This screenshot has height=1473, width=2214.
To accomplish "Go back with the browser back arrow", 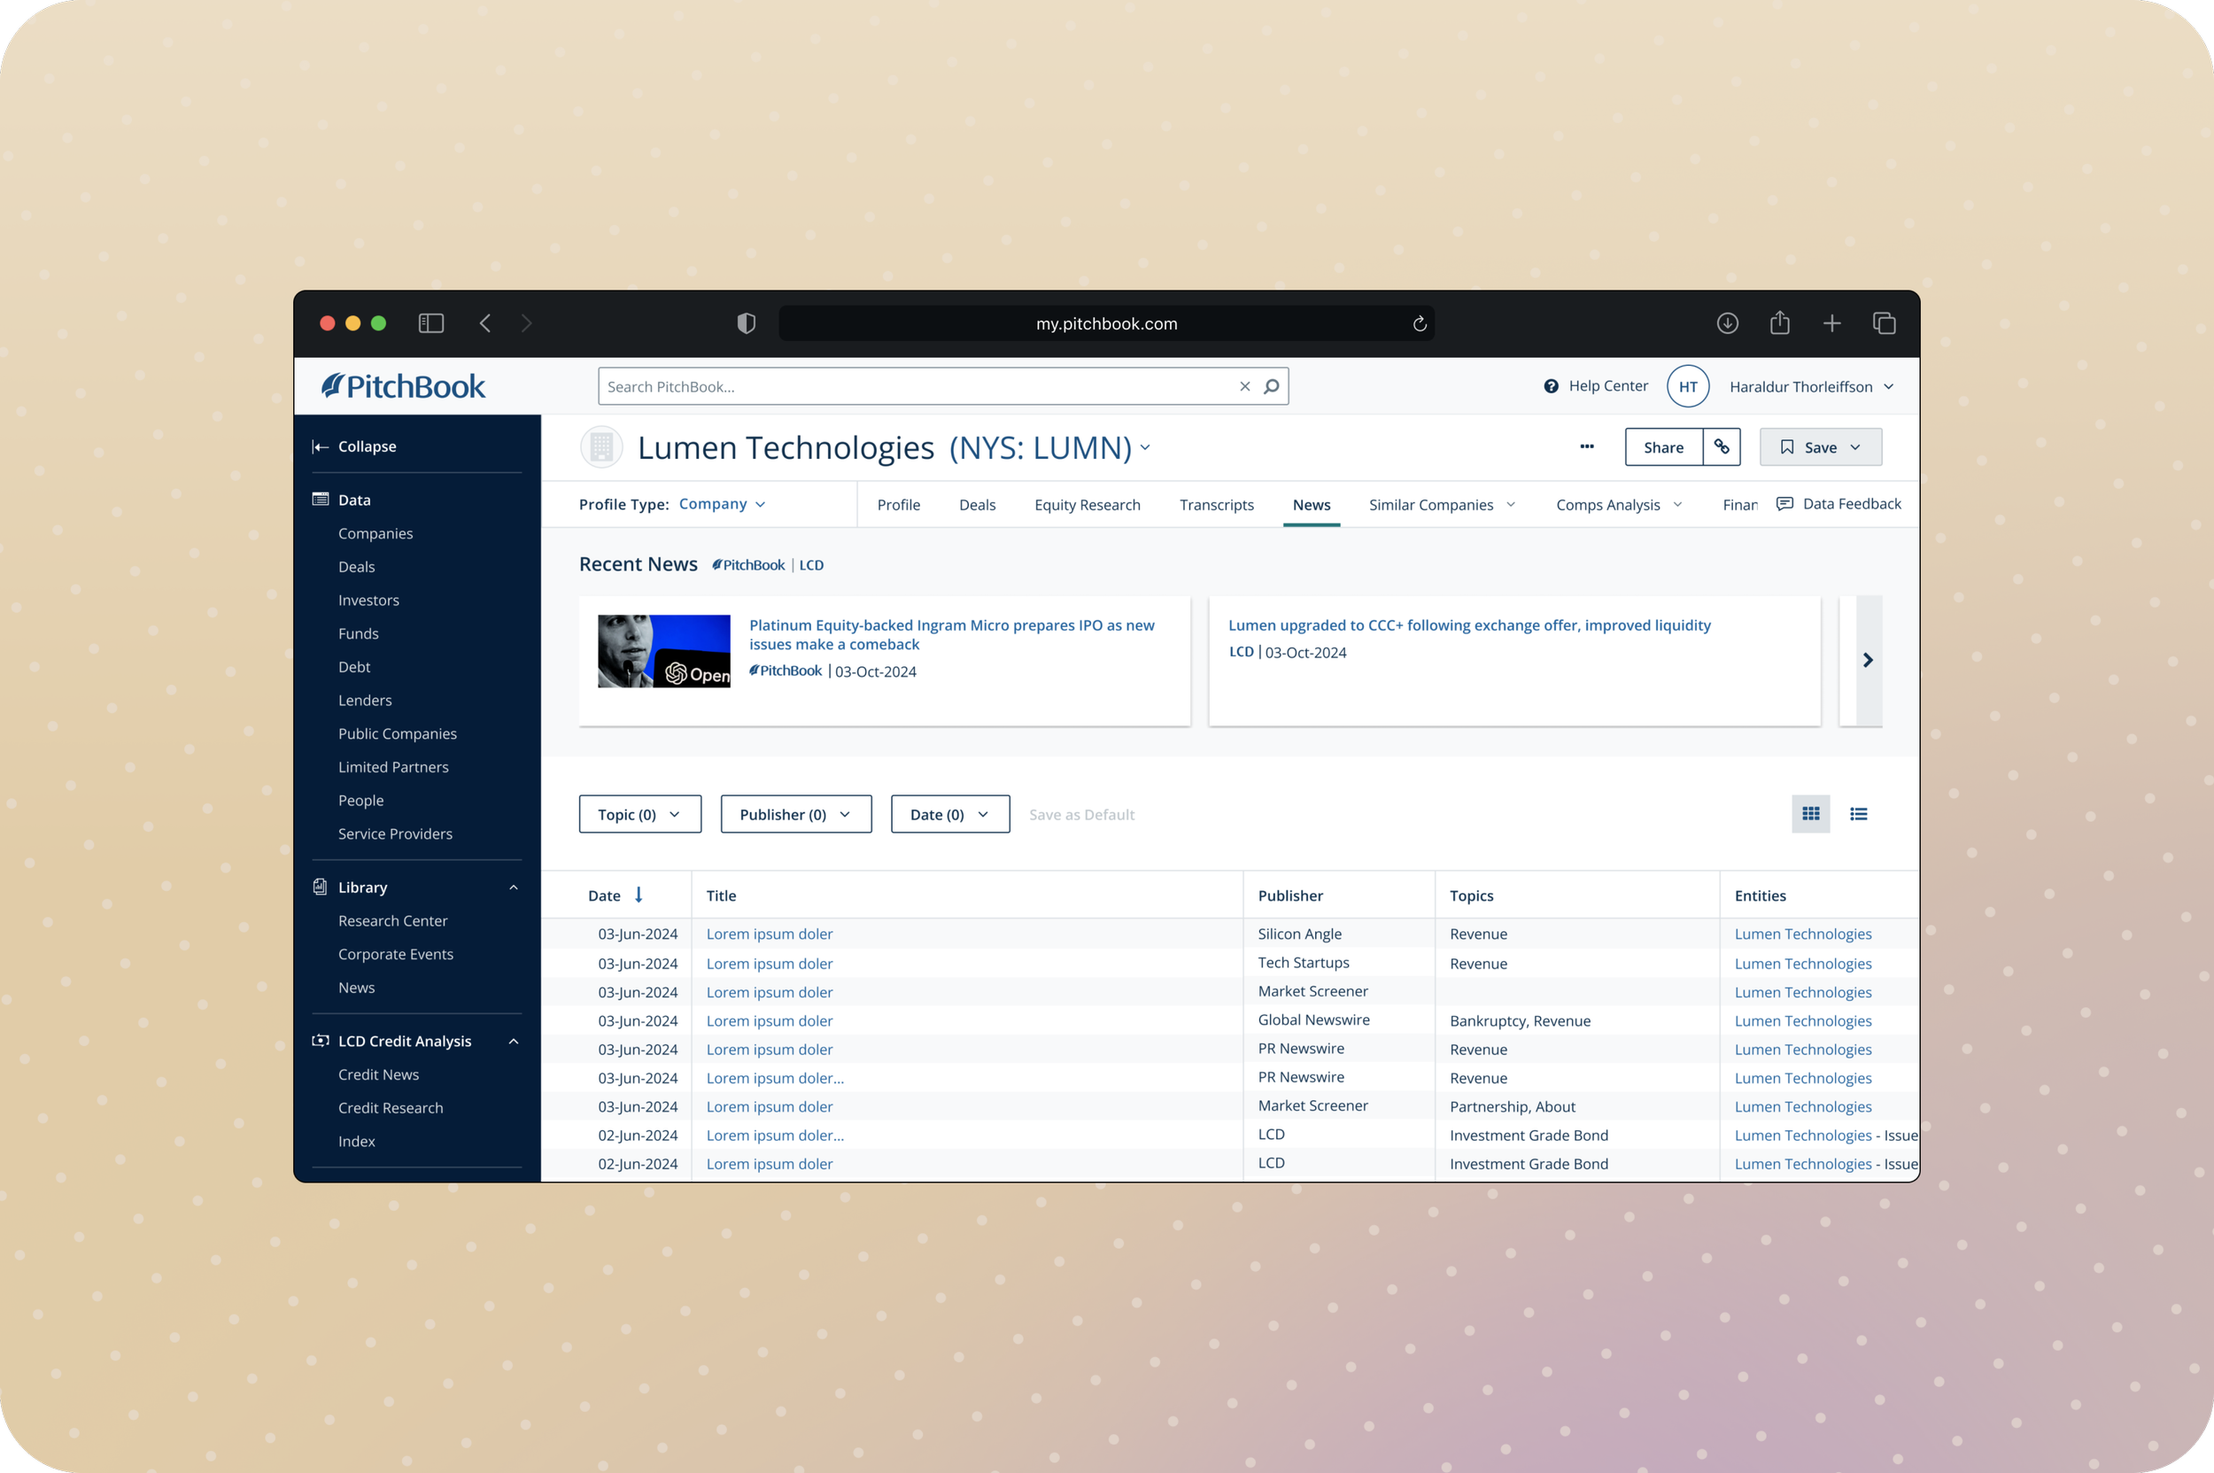I will tap(484, 323).
